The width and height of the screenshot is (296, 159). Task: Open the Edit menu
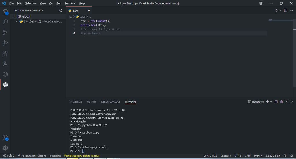coord(19,3)
